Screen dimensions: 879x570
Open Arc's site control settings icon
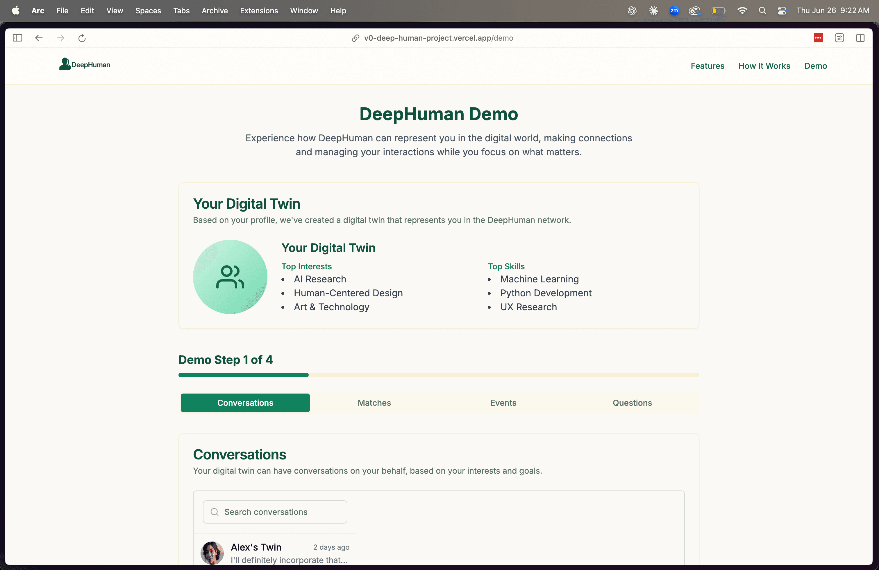pos(839,38)
